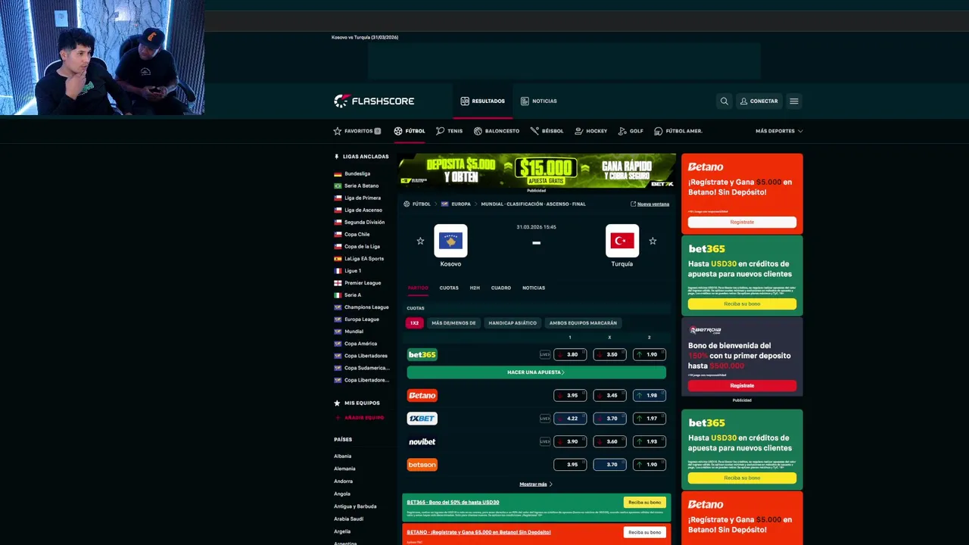969x545 pixels.
Task: Click Registrate in Betroom ad
Action: tap(742, 386)
